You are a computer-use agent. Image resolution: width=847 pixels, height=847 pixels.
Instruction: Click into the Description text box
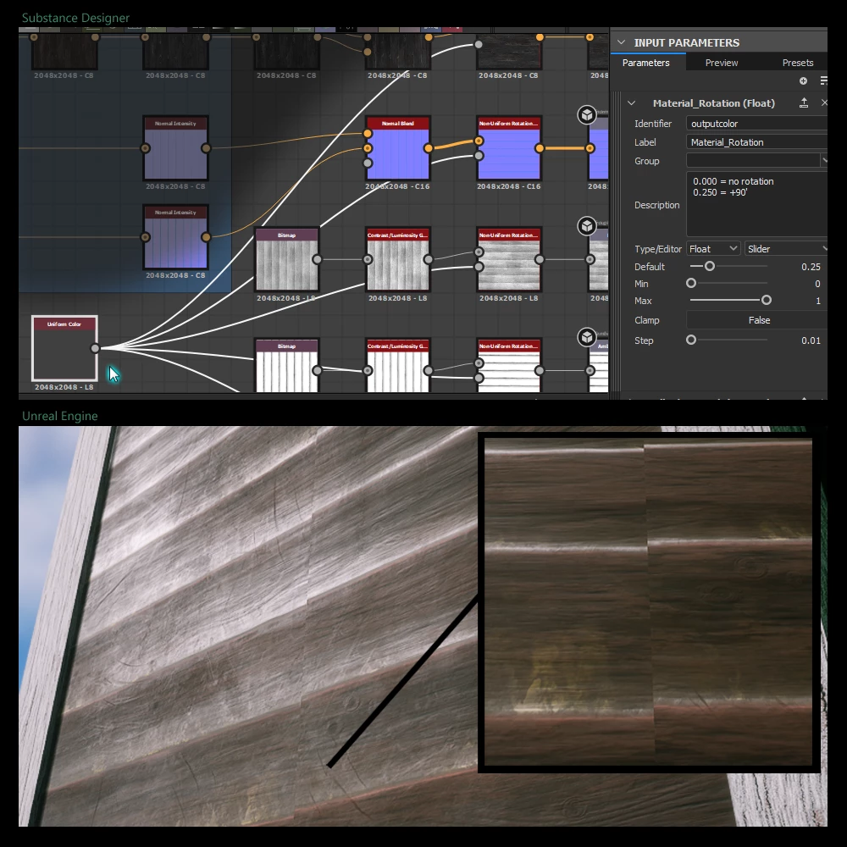click(x=756, y=204)
